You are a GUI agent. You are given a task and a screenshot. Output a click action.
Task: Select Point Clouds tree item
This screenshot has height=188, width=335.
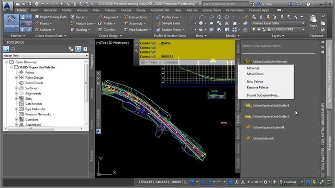click(34, 83)
